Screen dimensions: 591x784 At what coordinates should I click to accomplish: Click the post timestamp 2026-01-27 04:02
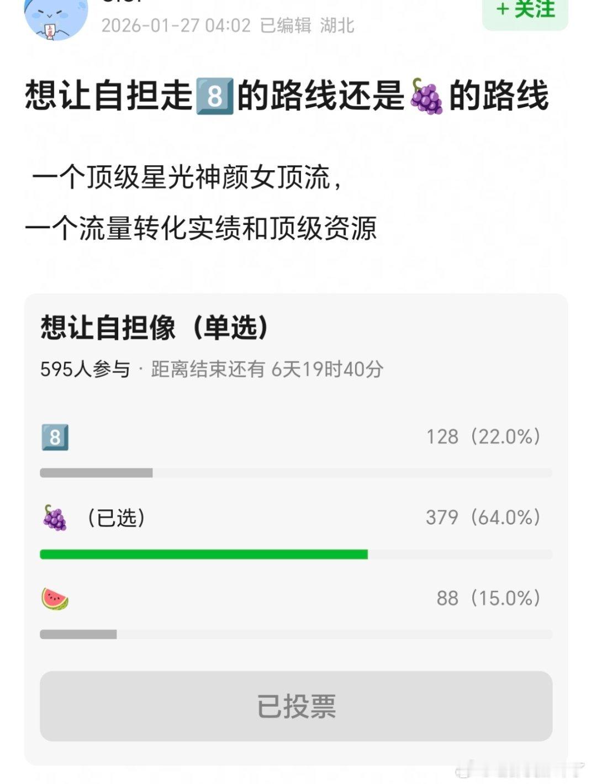point(176,26)
